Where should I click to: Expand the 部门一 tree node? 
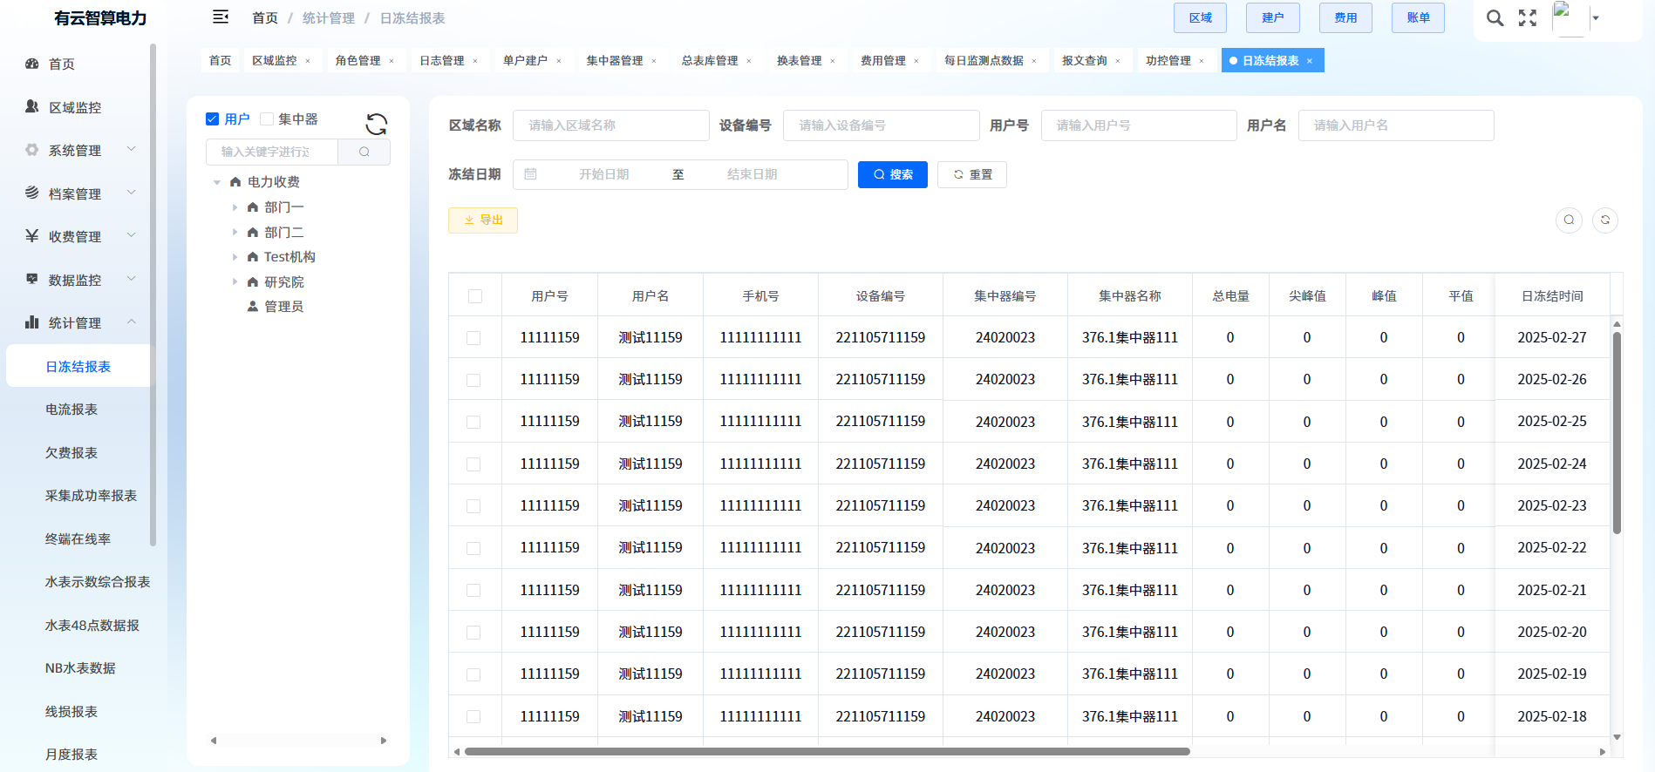[x=235, y=207]
